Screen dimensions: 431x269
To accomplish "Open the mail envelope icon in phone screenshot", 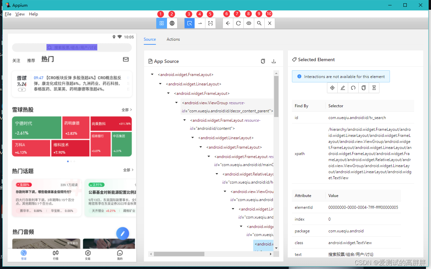I will [x=126, y=60].
